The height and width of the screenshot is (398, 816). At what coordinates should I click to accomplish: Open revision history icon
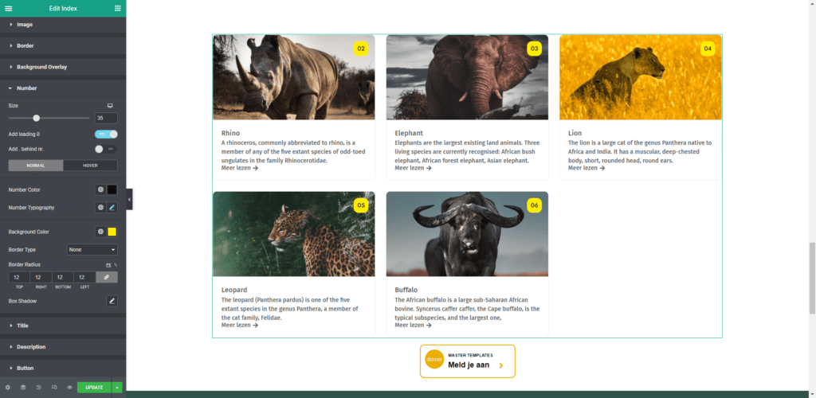(x=38, y=388)
